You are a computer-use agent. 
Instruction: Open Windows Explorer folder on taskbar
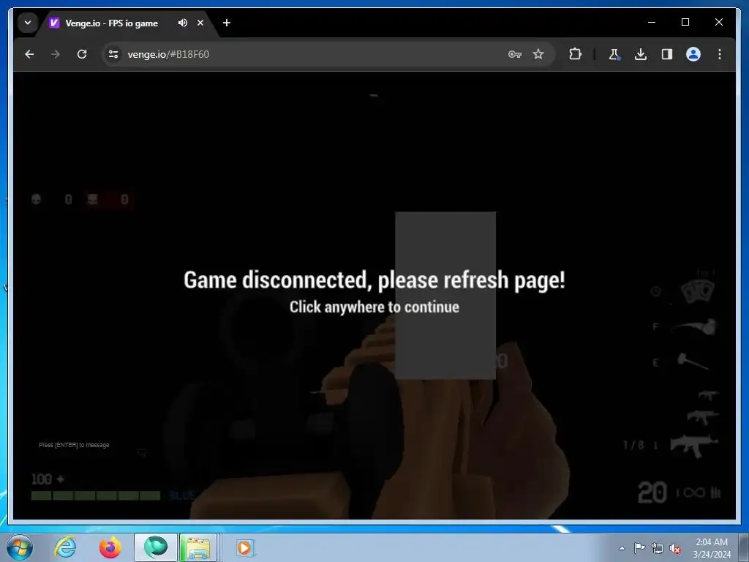[x=199, y=547]
